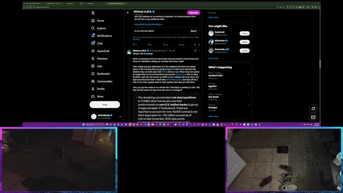Viewport: 343px width, 193px height.
Task: Click Show more under You might like
Action: click(213, 58)
